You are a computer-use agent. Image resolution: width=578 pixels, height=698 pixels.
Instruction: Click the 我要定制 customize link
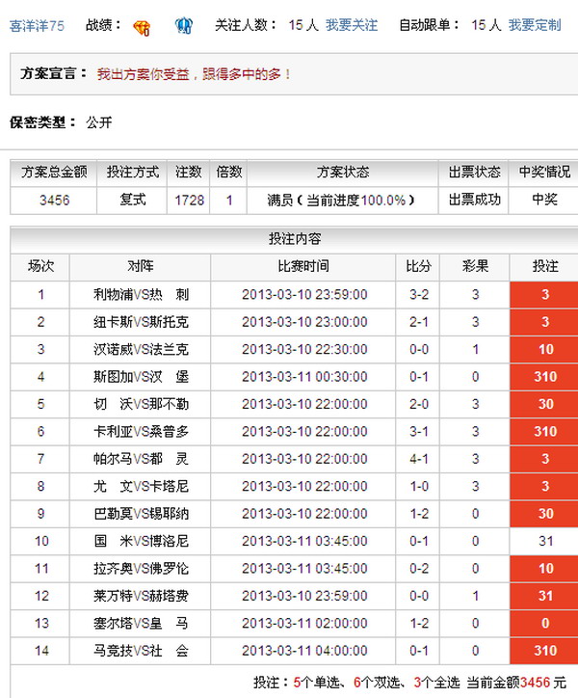[x=535, y=25]
